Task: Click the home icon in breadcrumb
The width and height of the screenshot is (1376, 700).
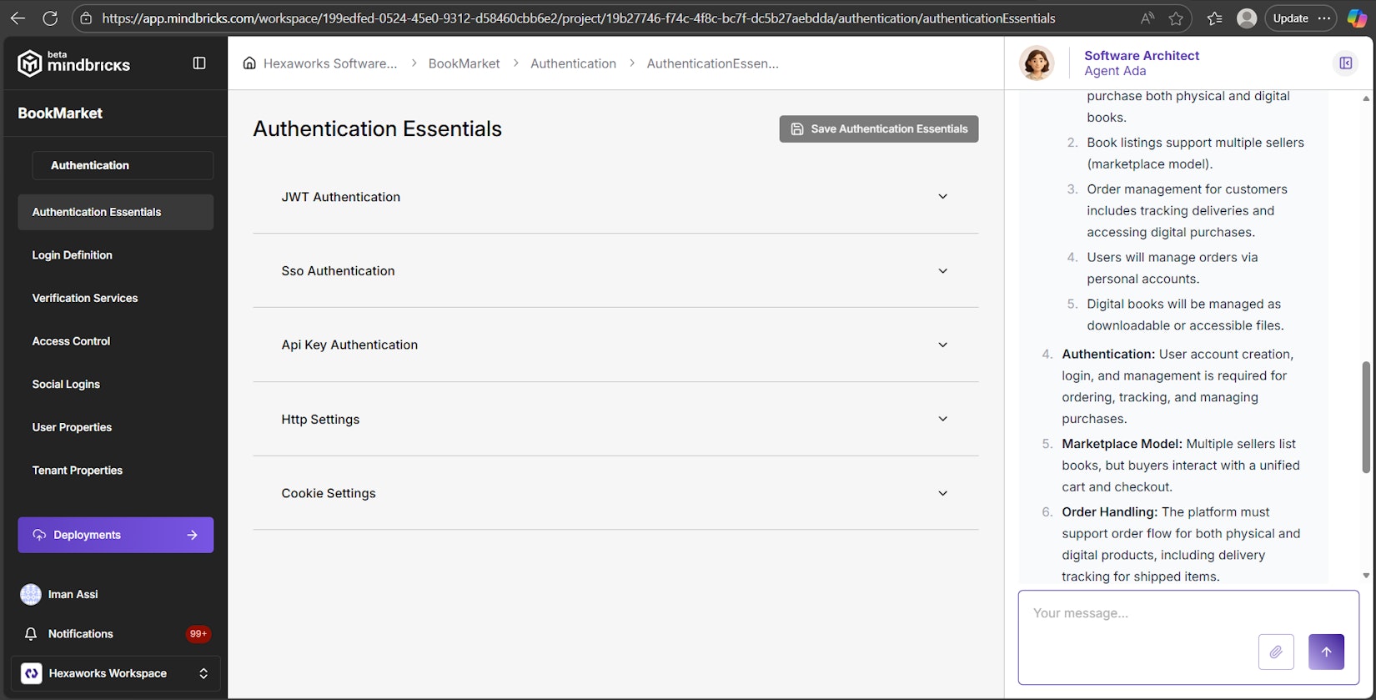Action: 249,63
